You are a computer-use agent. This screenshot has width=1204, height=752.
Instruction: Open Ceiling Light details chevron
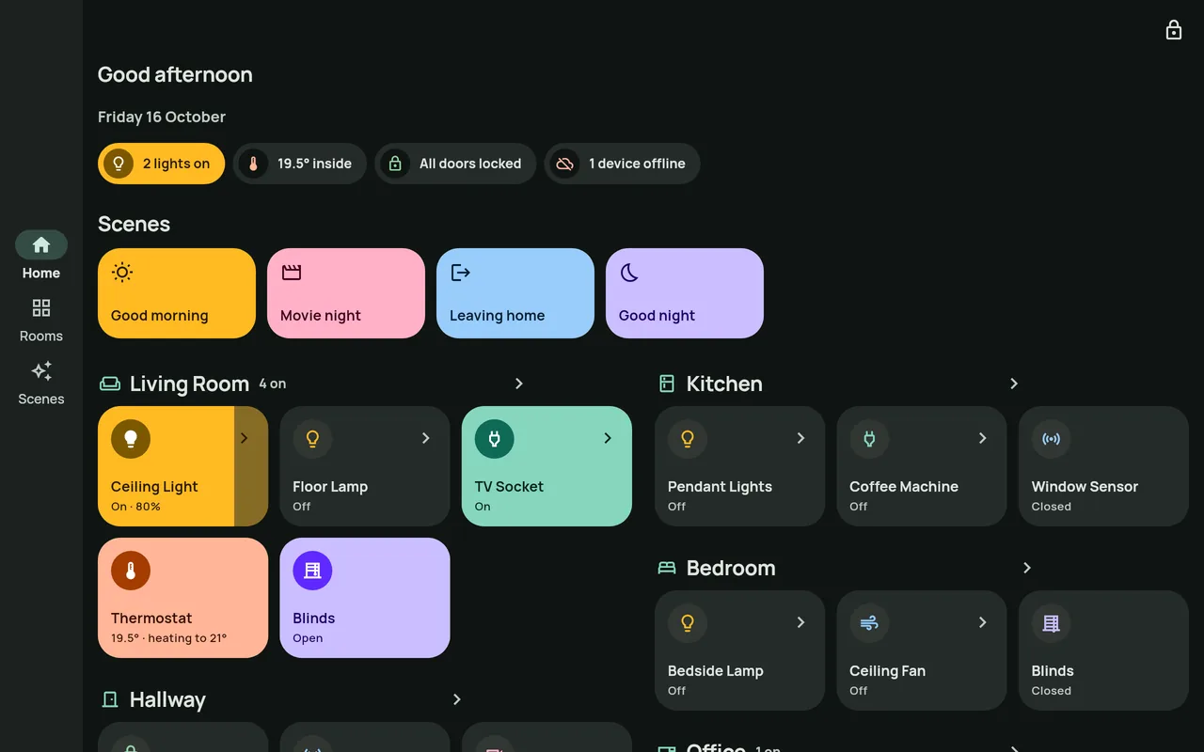[x=244, y=438]
